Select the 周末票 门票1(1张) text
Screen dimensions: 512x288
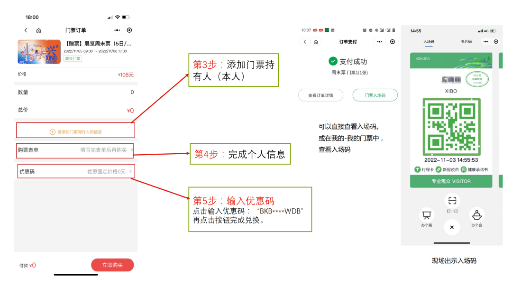pyautogui.click(x=349, y=73)
